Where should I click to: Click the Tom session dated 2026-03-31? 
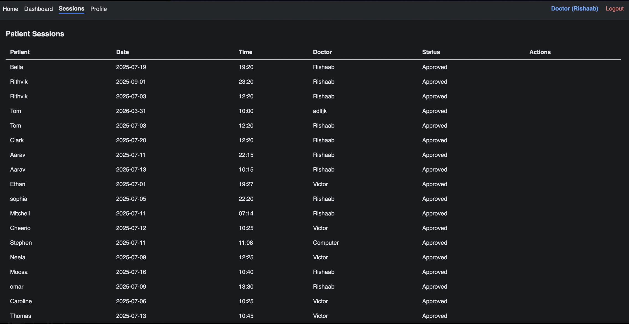pos(131,111)
